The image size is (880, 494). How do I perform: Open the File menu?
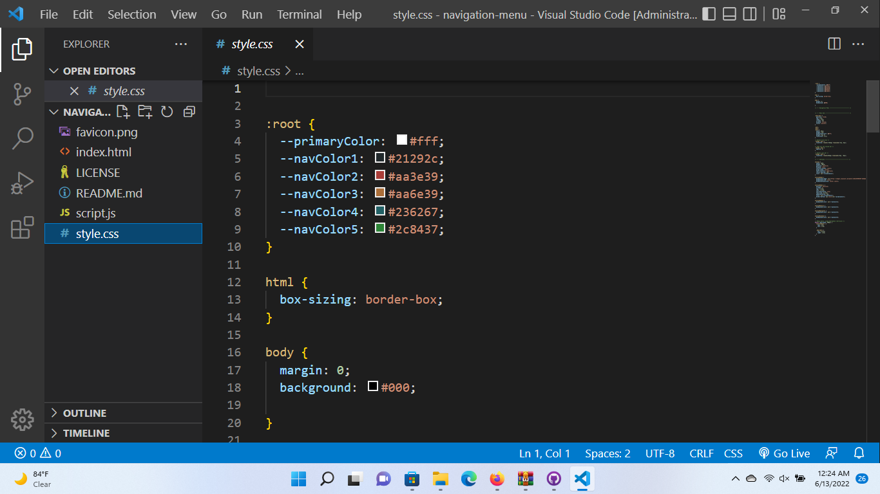(x=49, y=14)
